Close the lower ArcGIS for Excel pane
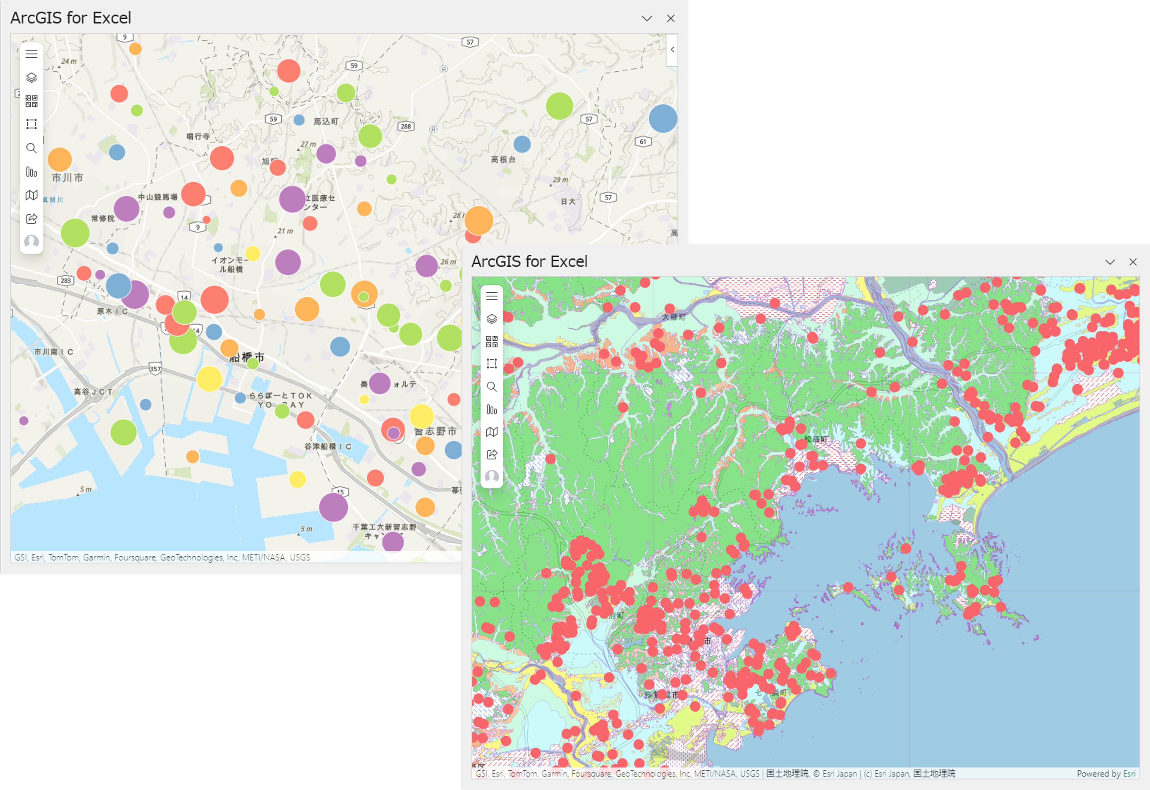 coord(1133,262)
